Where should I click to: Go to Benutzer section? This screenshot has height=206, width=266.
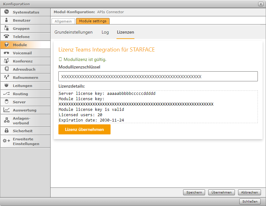tap(25, 20)
